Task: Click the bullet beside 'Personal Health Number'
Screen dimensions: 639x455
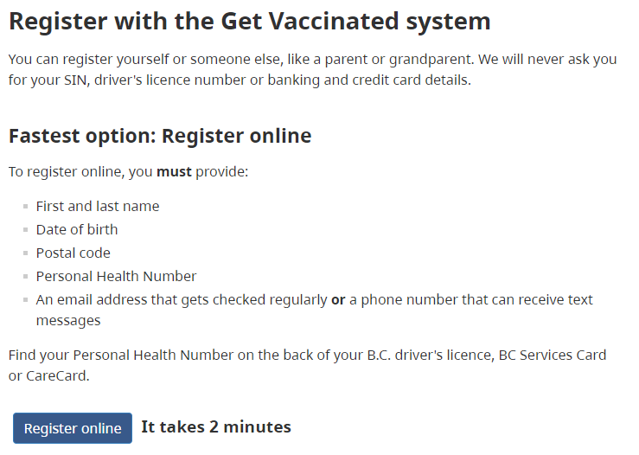Action: click(x=26, y=277)
